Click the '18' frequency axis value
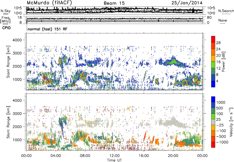The width and height of the screenshot is (234, 162). tap(19, 18)
